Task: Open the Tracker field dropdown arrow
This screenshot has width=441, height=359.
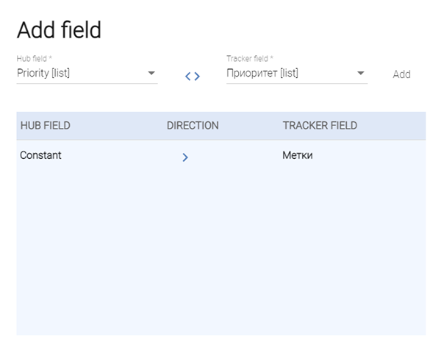Action: (360, 73)
